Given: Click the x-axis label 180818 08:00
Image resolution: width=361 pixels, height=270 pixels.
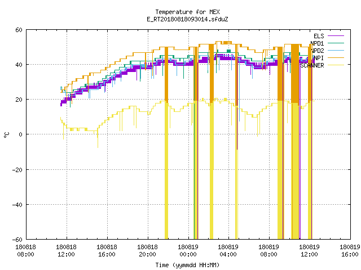Looking at the screenshot, I should point(25,251).
